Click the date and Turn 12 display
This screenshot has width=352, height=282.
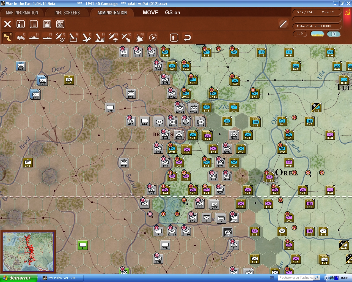click(x=317, y=12)
